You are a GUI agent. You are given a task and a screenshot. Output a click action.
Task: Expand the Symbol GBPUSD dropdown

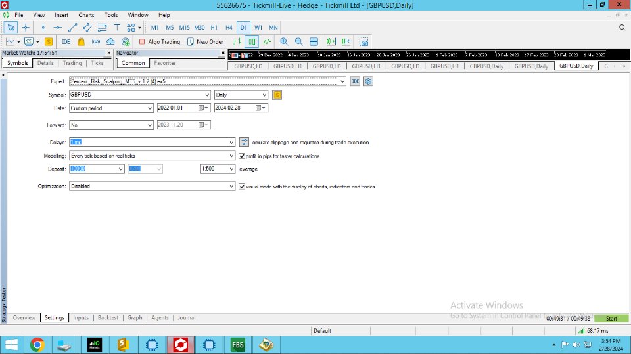(207, 95)
